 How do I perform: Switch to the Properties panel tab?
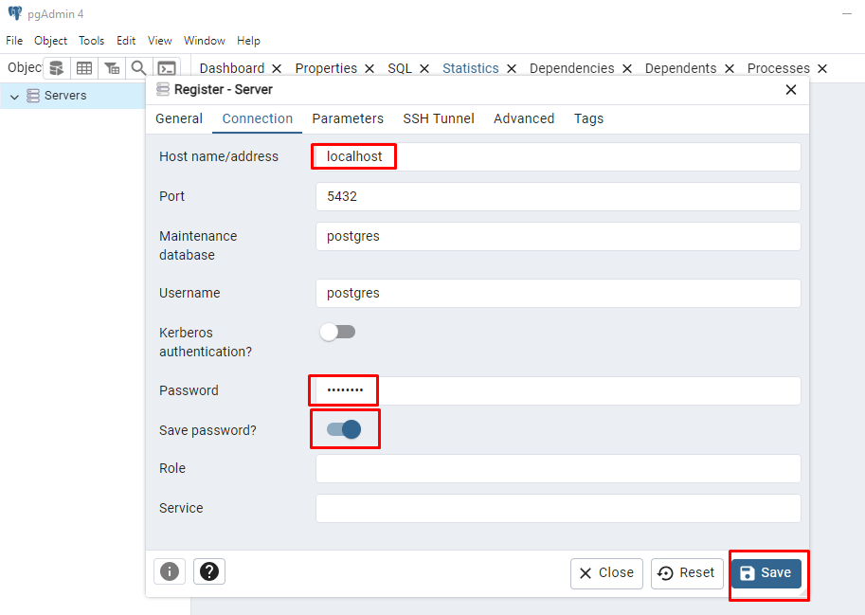pyautogui.click(x=326, y=68)
